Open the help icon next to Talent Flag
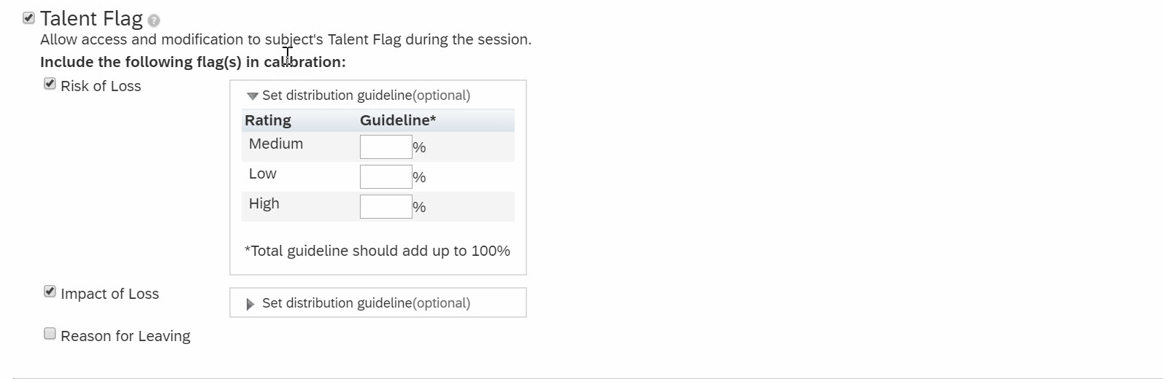 click(x=153, y=20)
